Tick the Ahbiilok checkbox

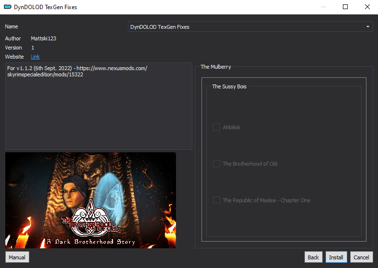[x=216, y=127]
